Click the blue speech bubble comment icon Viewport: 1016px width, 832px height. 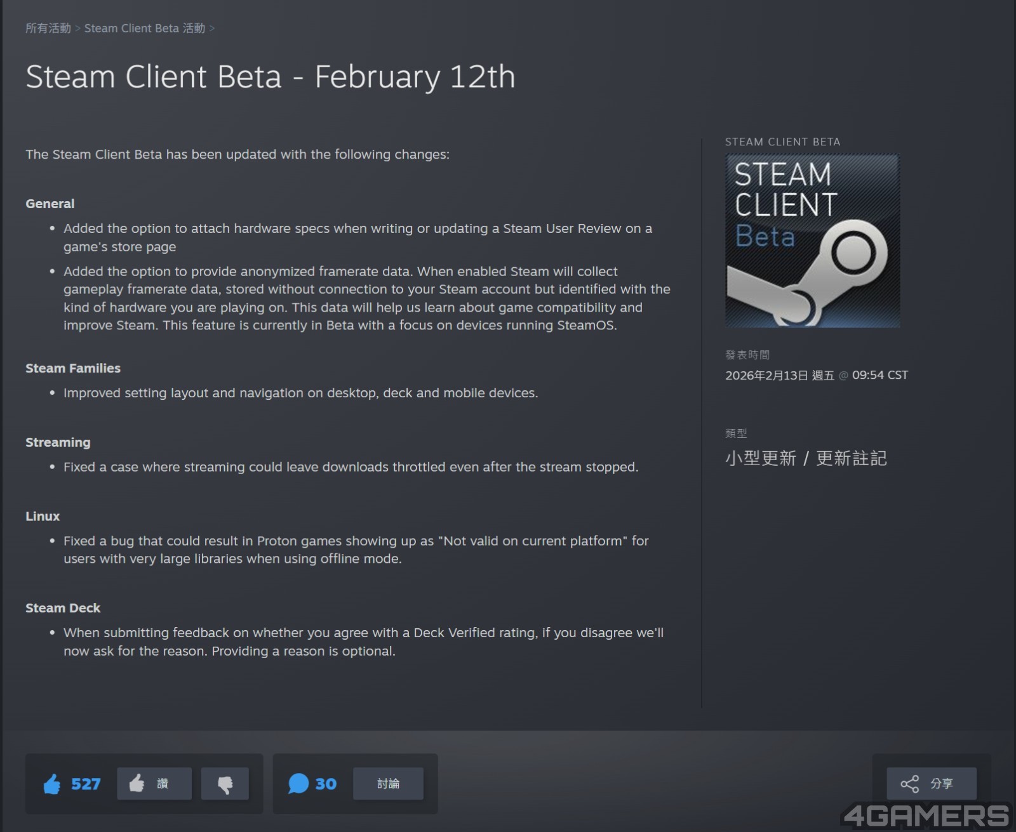pyautogui.click(x=298, y=784)
